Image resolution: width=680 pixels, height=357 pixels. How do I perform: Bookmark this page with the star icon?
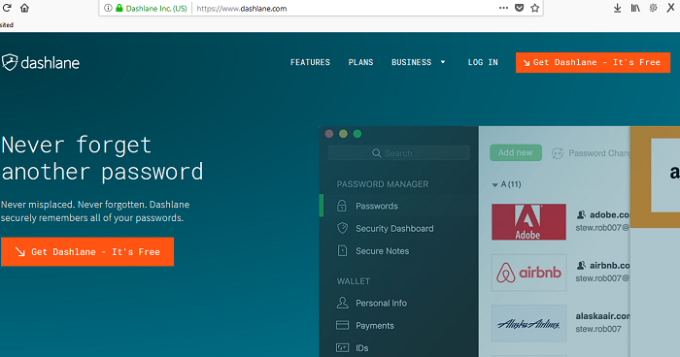click(x=534, y=8)
